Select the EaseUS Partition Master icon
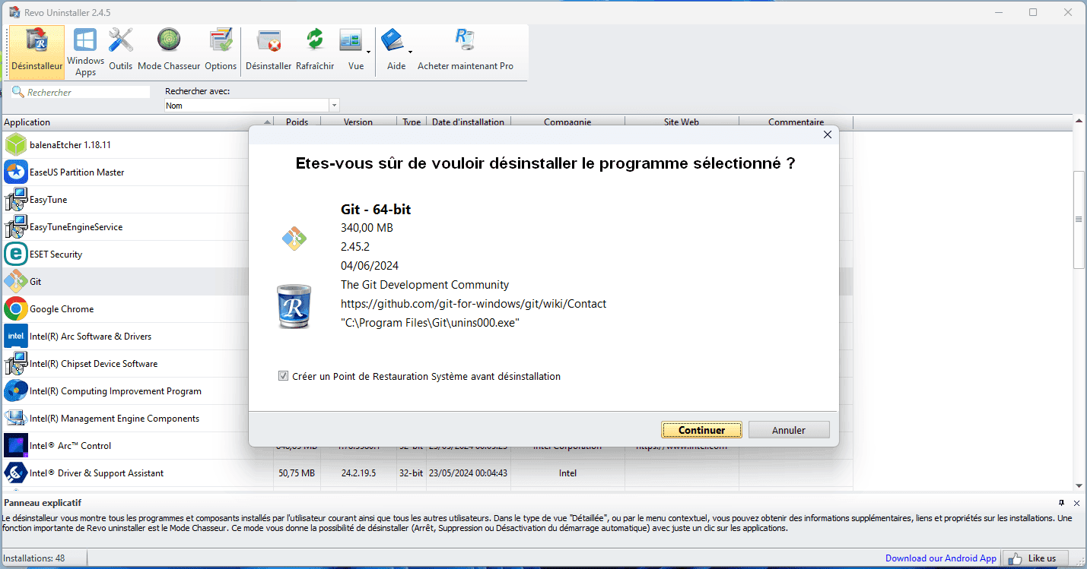The width and height of the screenshot is (1087, 569). coord(16,172)
